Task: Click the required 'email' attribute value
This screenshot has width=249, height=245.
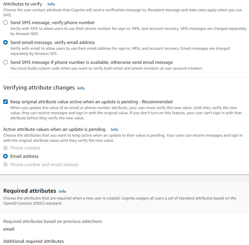Action: [x=9, y=229]
